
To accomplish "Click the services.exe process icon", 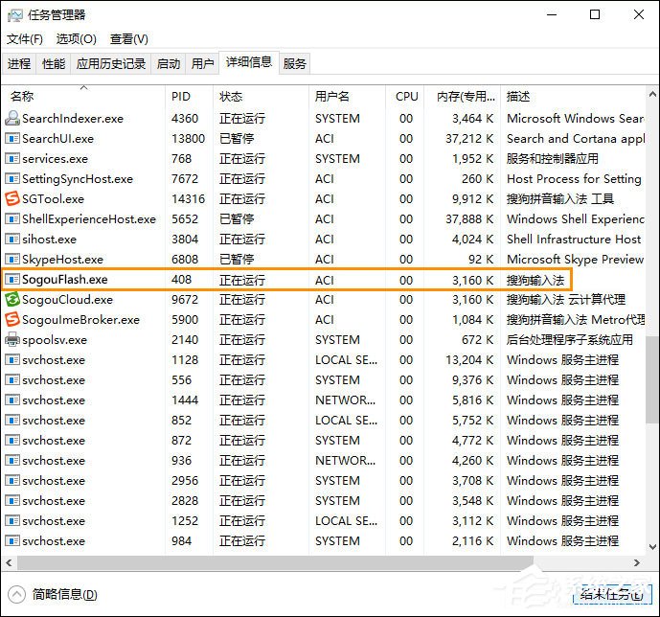I will click(x=12, y=159).
